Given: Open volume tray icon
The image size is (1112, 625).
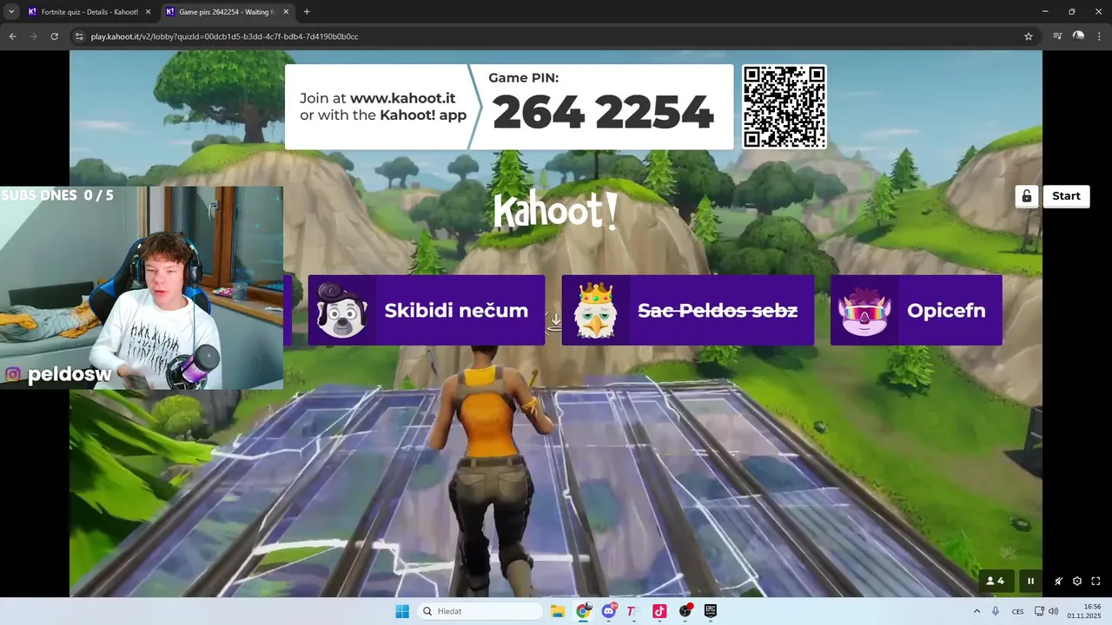Looking at the screenshot, I should point(1053,611).
